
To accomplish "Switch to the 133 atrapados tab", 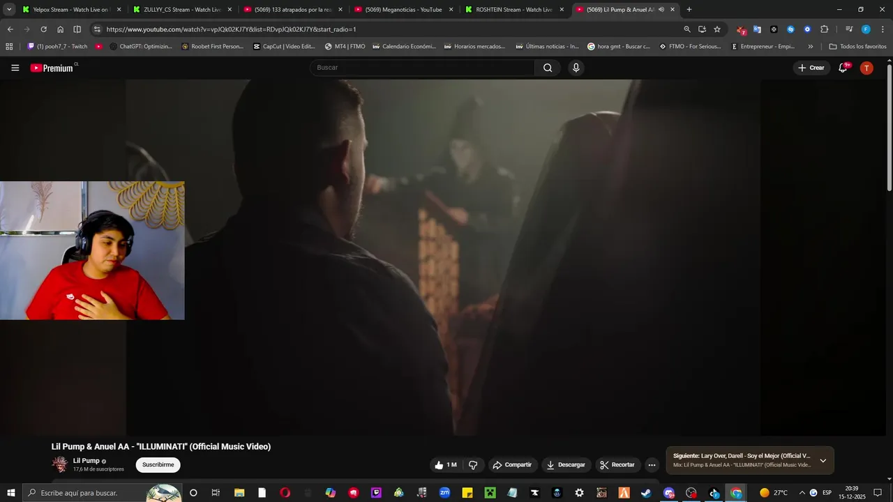I will coord(293,10).
